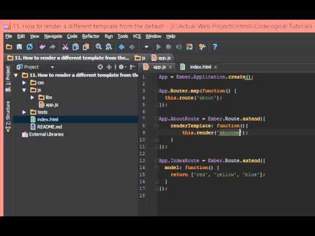
Task: Click the Open folder toolbar icon
Action: pyautogui.click(x=9, y=47)
